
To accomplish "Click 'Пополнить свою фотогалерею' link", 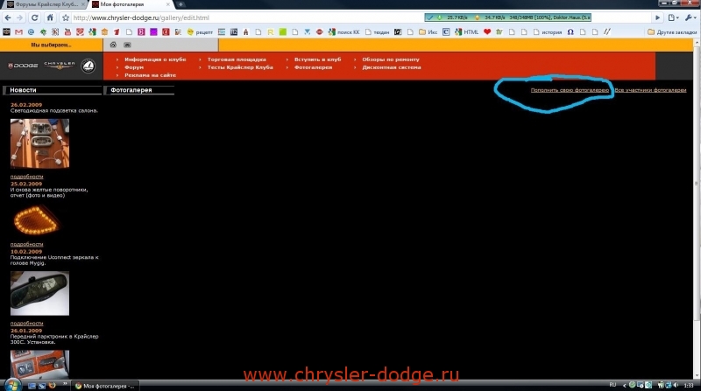I will pos(570,90).
